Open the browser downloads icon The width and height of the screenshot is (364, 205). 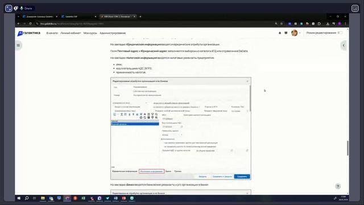point(328,24)
